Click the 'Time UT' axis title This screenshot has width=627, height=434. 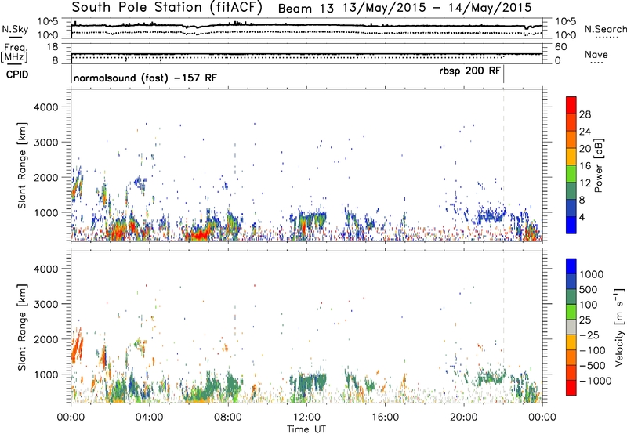pos(306,429)
